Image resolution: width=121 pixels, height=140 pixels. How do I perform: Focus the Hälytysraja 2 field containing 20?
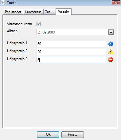click(71, 52)
